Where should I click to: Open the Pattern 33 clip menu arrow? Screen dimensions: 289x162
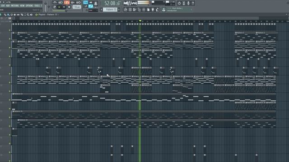coord(19,120)
